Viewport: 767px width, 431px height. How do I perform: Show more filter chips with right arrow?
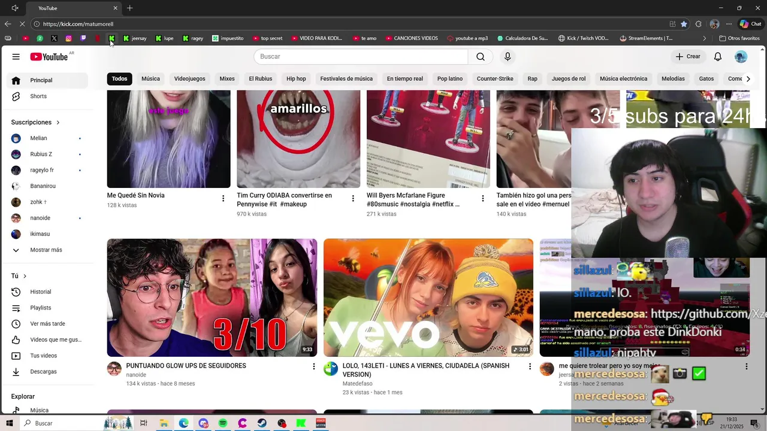[748, 78]
